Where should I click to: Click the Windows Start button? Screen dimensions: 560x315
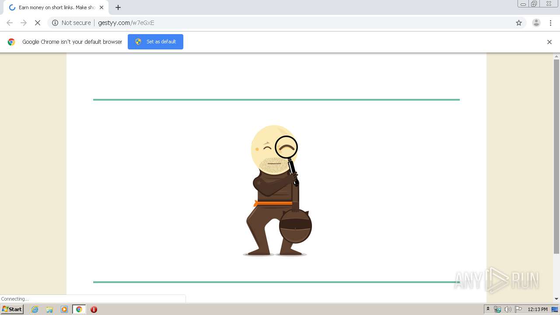click(x=12, y=309)
